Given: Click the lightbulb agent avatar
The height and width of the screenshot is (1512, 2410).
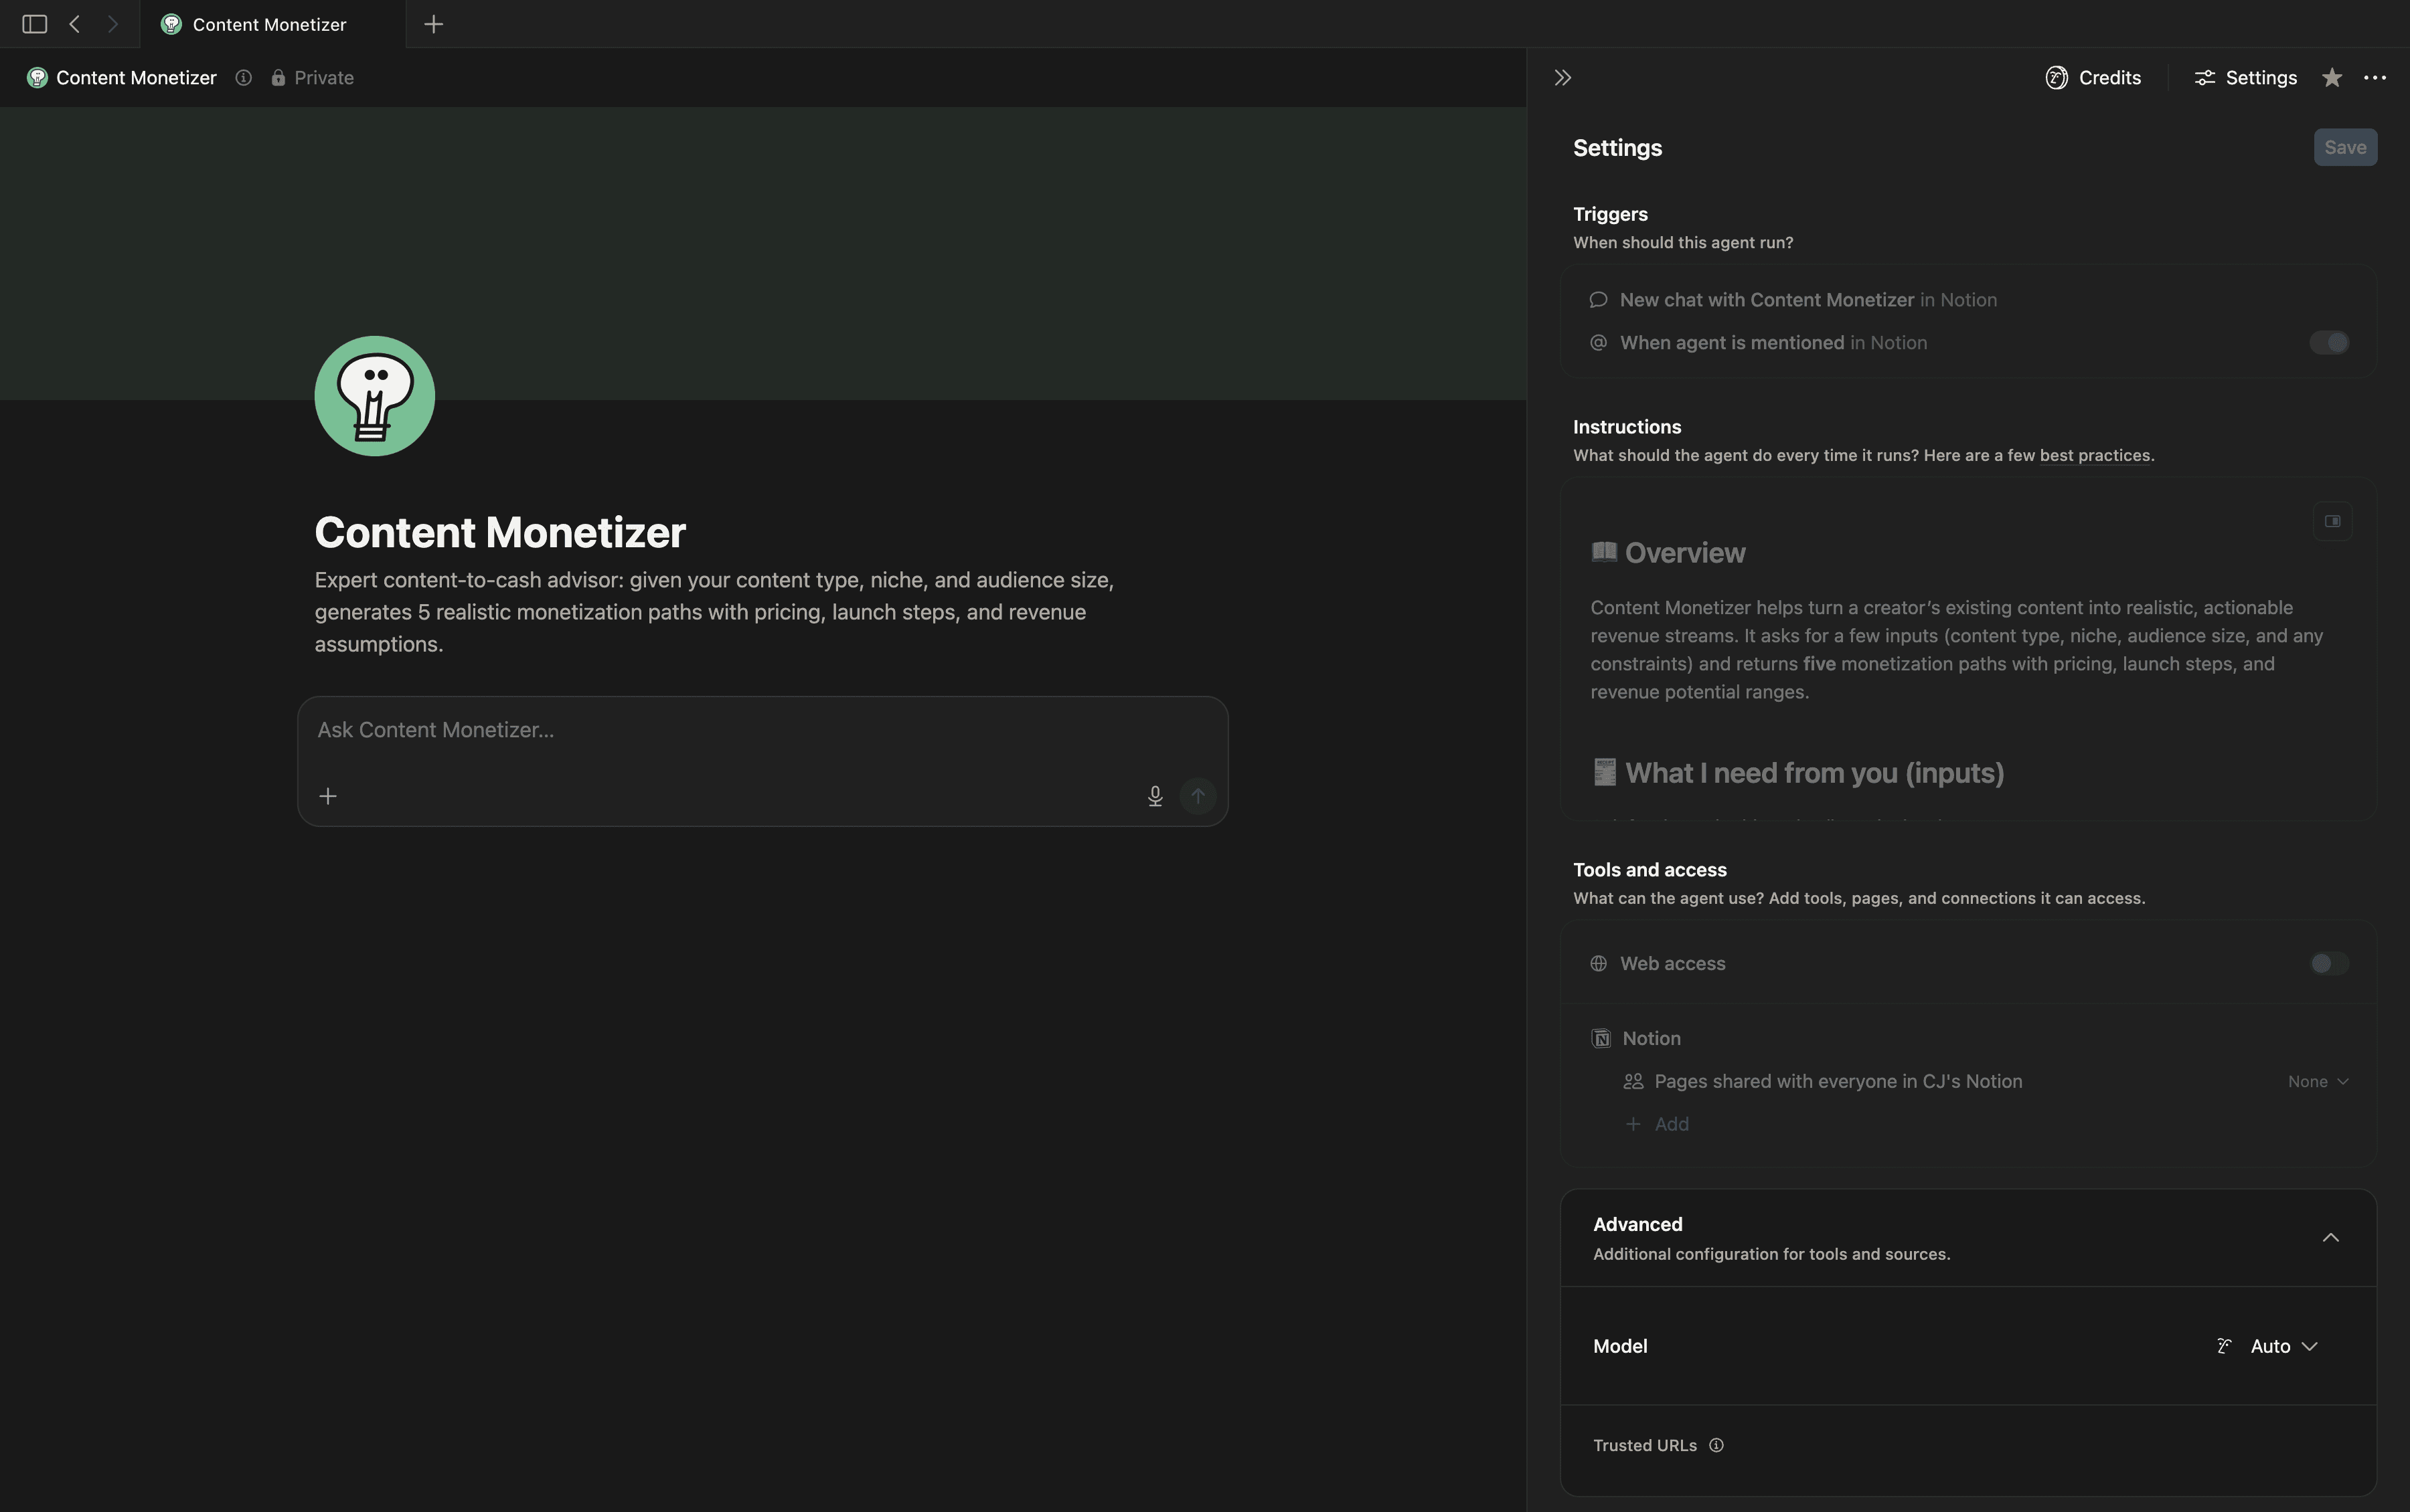Looking at the screenshot, I should (375, 396).
